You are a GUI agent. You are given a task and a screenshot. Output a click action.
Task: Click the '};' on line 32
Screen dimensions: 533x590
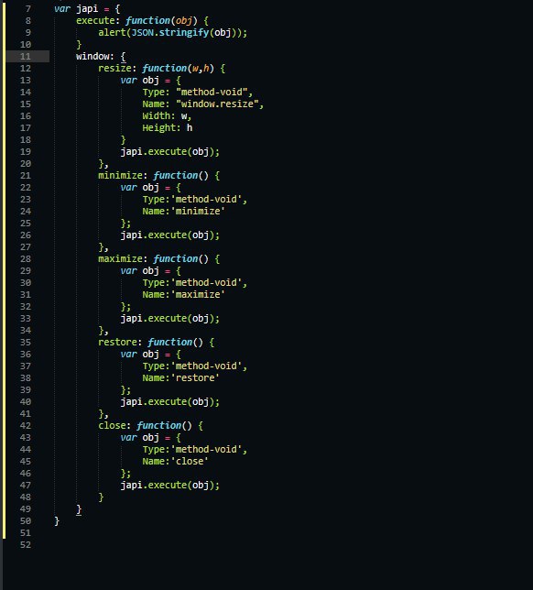pos(125,307)
